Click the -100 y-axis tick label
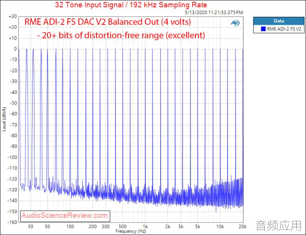This screenshot has height=235, width=306. 12,157
